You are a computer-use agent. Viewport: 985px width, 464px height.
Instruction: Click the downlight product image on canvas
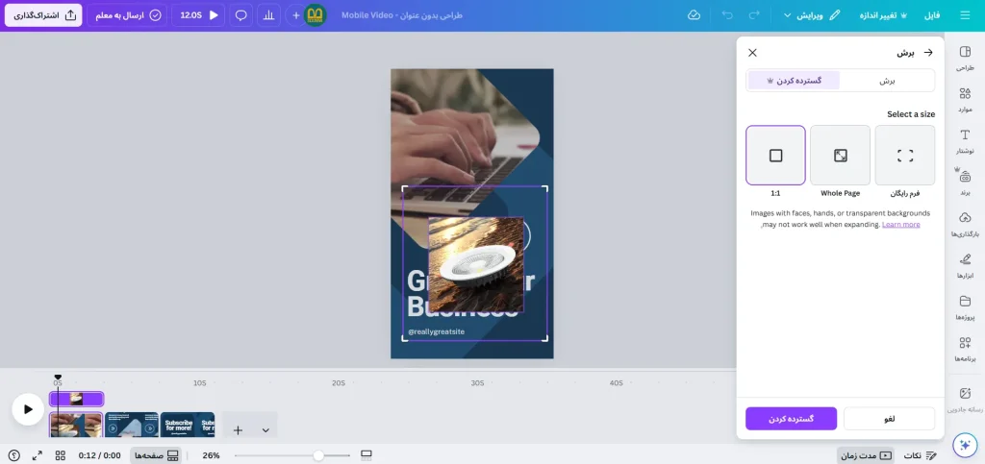coord(475,264)
